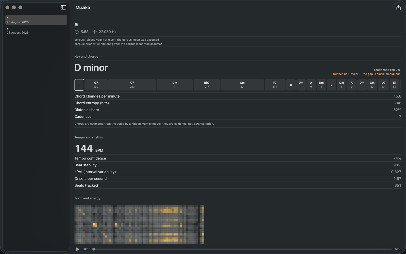406x254 pixels.
Task: Select the F7 III7 chord block
Action: click(x=275, y=85)
